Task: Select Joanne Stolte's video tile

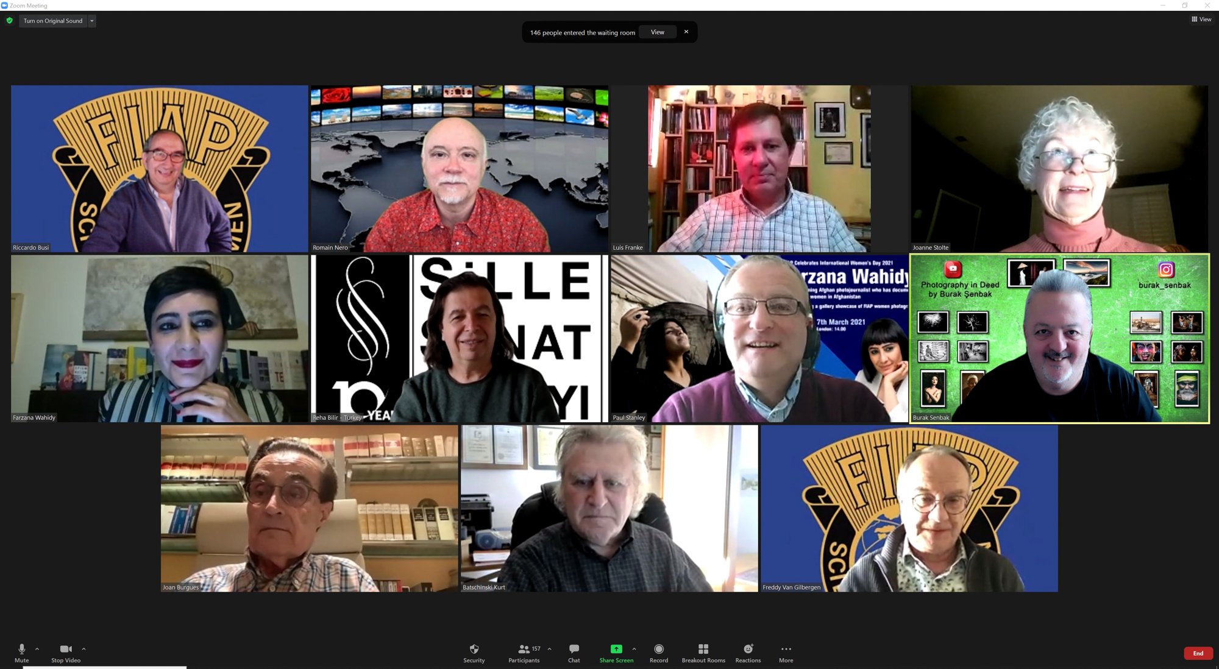Action: 1059,169
